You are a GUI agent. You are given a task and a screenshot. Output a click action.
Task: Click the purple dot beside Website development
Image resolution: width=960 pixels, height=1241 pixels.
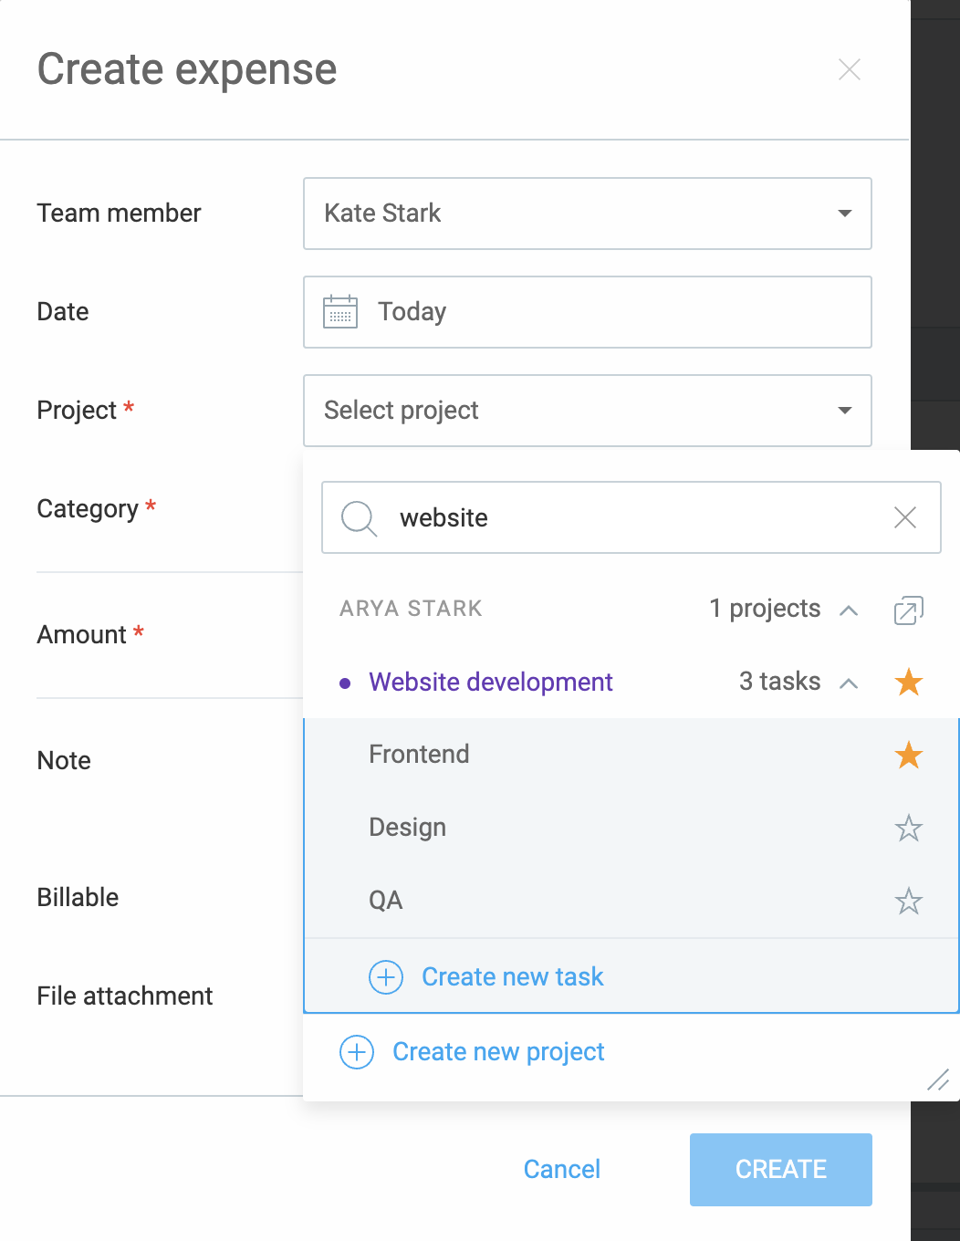[x=345, y=683]
